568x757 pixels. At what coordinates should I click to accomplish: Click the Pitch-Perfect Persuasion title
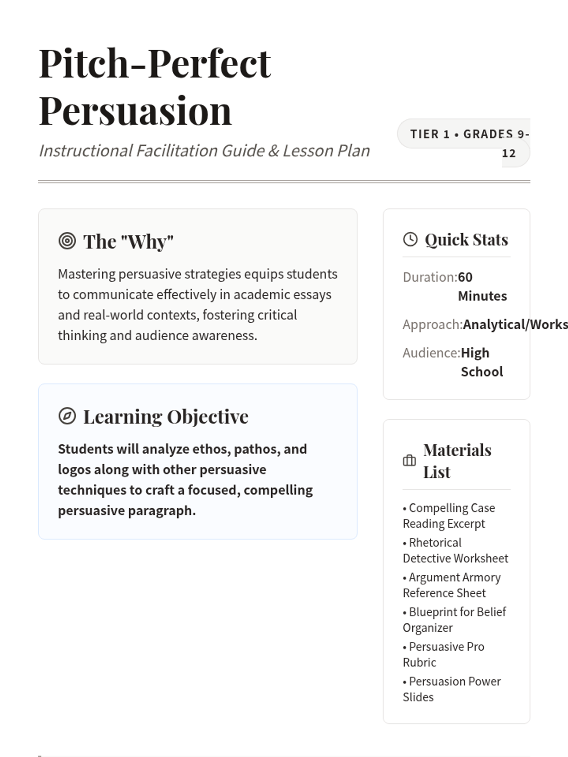[x=155, y=87]
